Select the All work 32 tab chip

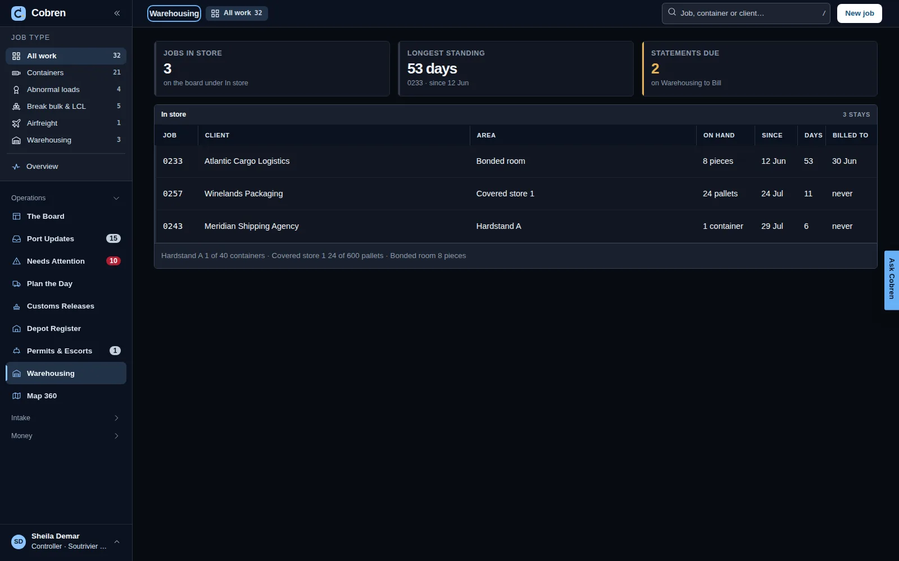click(x=237, y=13)
